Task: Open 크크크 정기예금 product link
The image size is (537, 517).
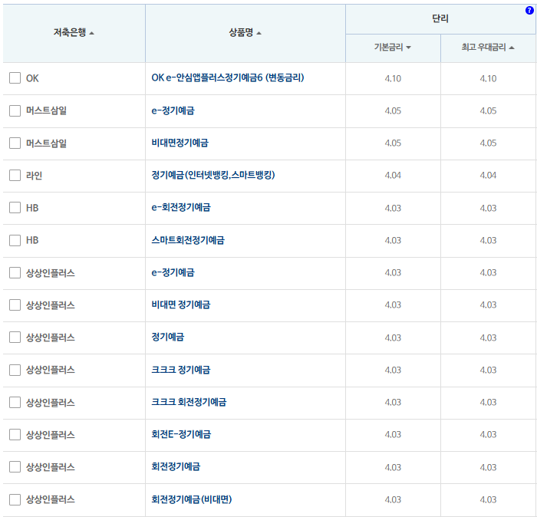Action: click(181, 370)
